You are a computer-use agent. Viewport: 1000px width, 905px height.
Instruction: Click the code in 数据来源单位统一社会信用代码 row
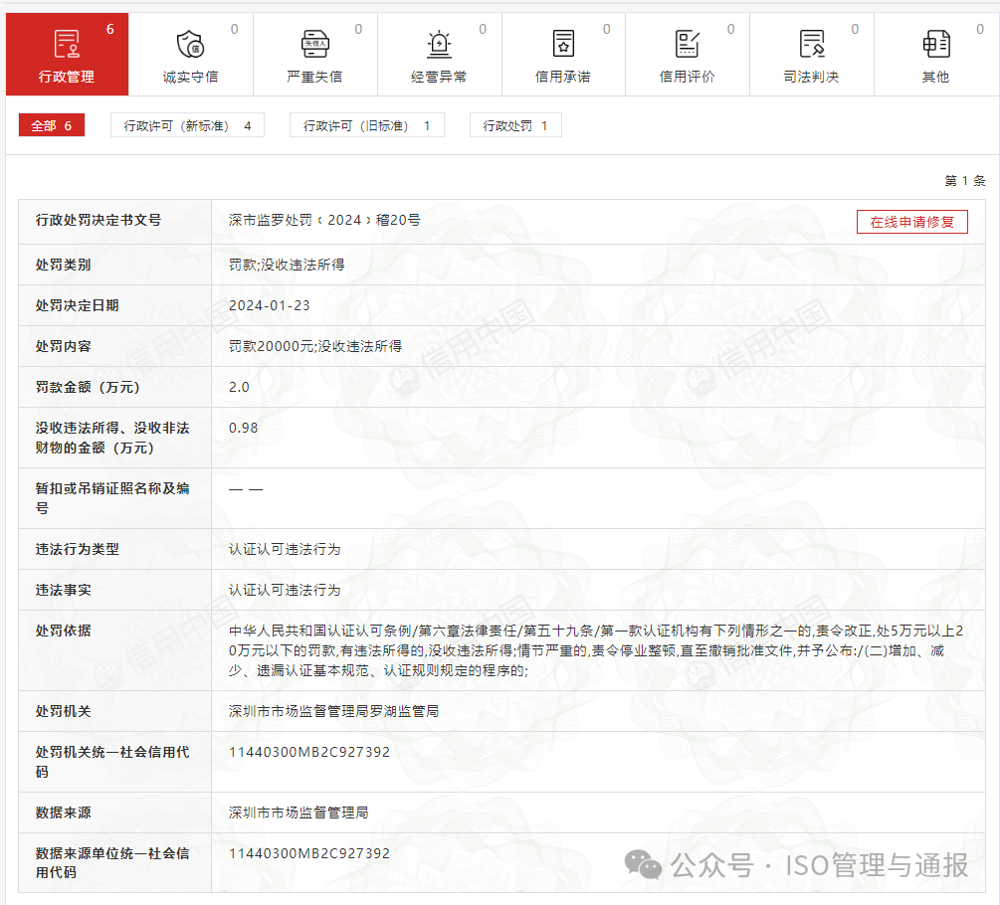tap(309, 852)
